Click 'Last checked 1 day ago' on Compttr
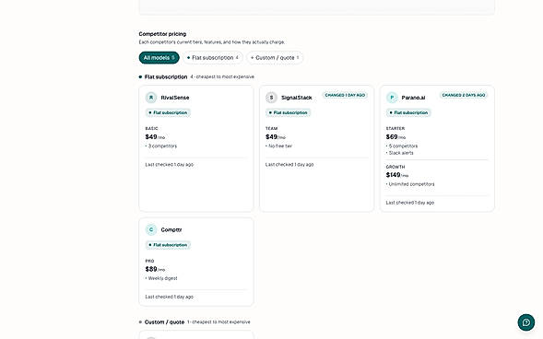 (x=170, y=297)
